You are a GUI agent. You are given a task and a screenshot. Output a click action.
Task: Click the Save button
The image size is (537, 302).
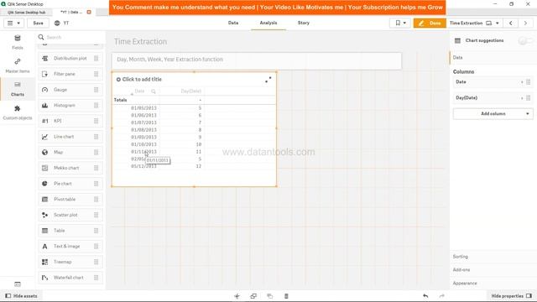pos(38,23)
